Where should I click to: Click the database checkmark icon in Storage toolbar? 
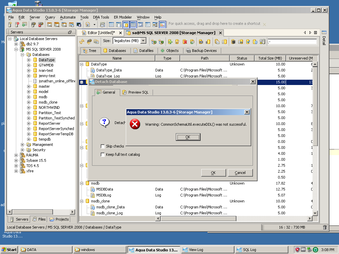click(248, 41)
